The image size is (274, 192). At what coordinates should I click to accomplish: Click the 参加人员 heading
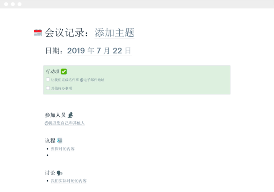(x=55, y=115)
